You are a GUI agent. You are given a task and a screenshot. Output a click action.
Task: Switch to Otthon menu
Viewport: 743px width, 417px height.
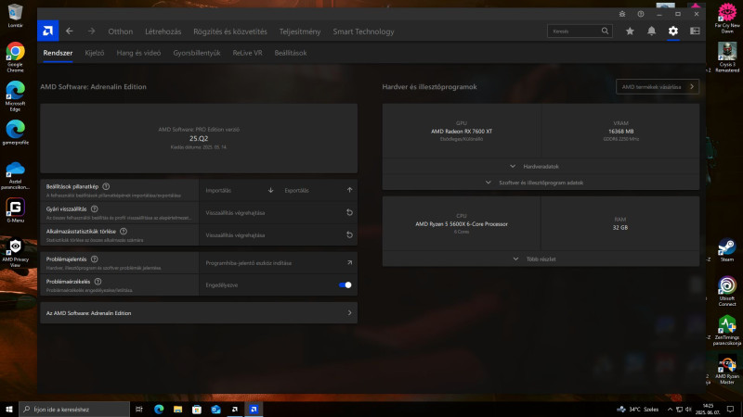121,32
